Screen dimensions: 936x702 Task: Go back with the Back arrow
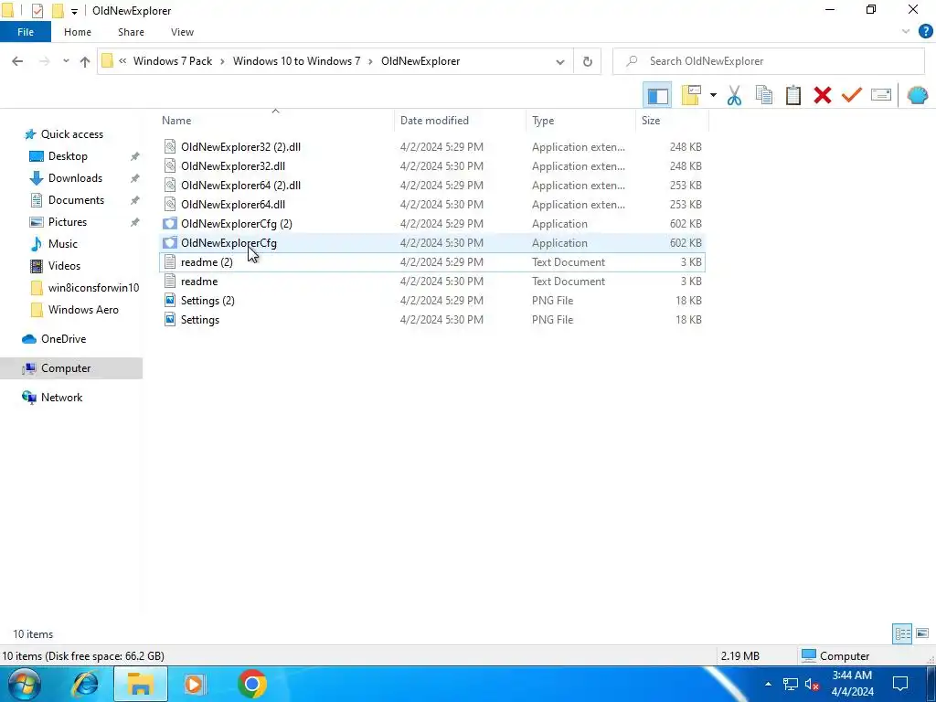17,61
